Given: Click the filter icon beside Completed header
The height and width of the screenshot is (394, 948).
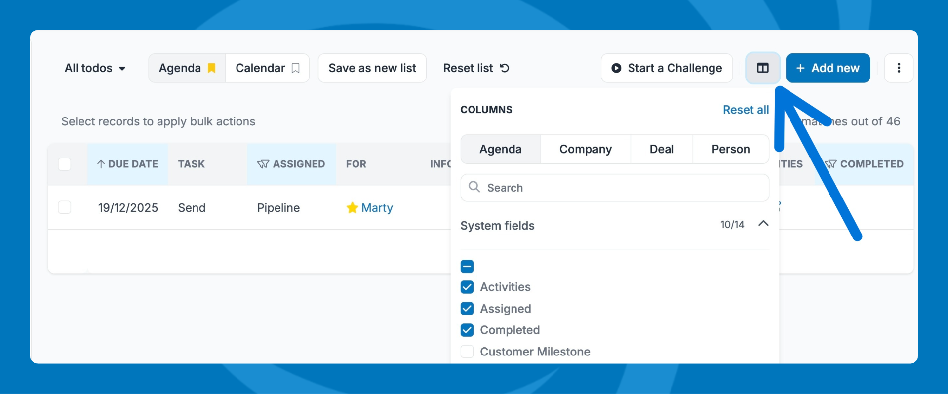Looking at the screenshot, I should point(831,164).
